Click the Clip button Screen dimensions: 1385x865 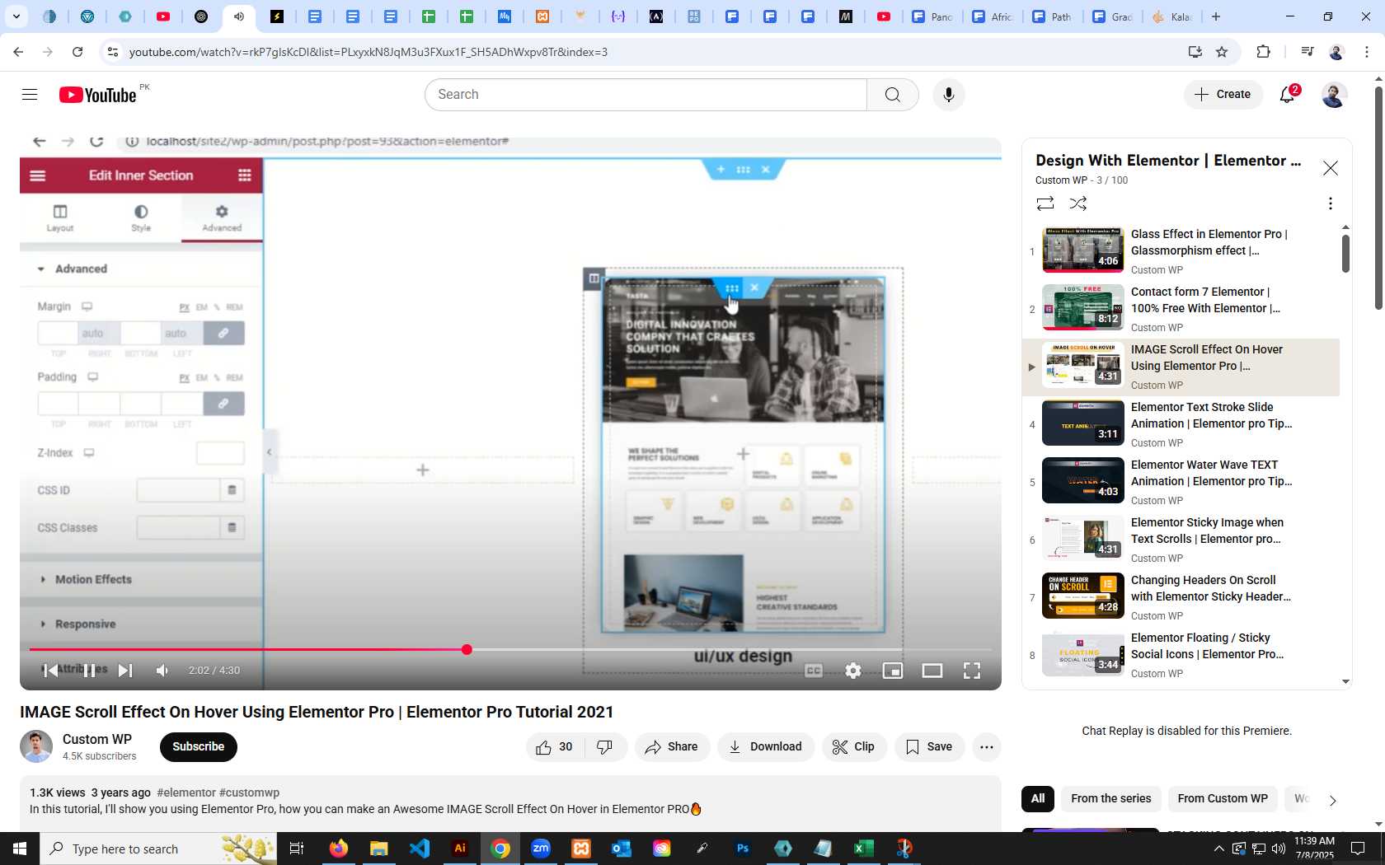(x=854, y=747)
